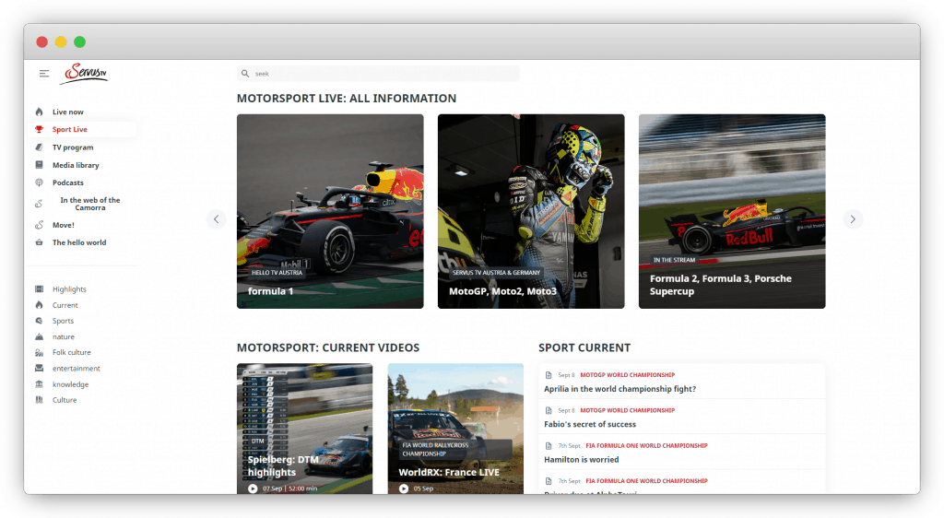
Task: Open Spielberg: DTM highlights video thumbnail
Action: (304, 429)
